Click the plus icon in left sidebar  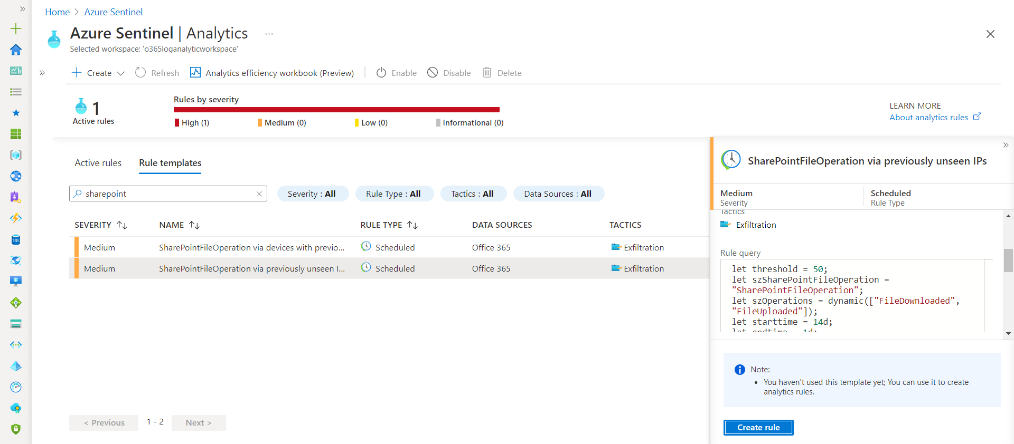(16, 28)
